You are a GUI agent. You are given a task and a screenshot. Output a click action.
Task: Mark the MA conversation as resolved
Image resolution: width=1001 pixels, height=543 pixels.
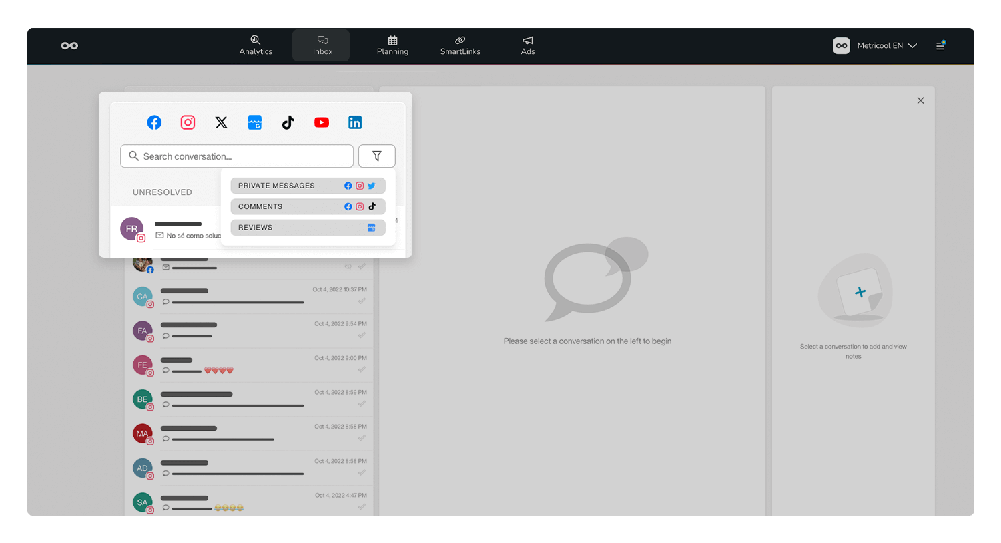[x=362, y=438]
